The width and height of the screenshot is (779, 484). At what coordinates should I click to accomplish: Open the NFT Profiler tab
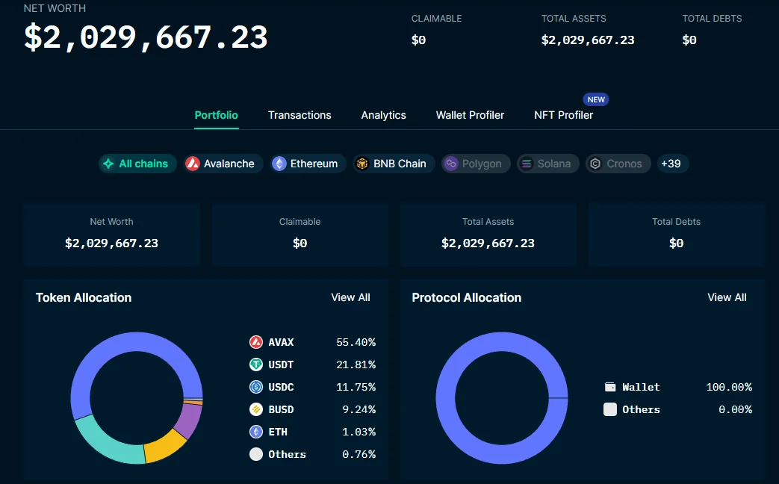pos(563,115)
